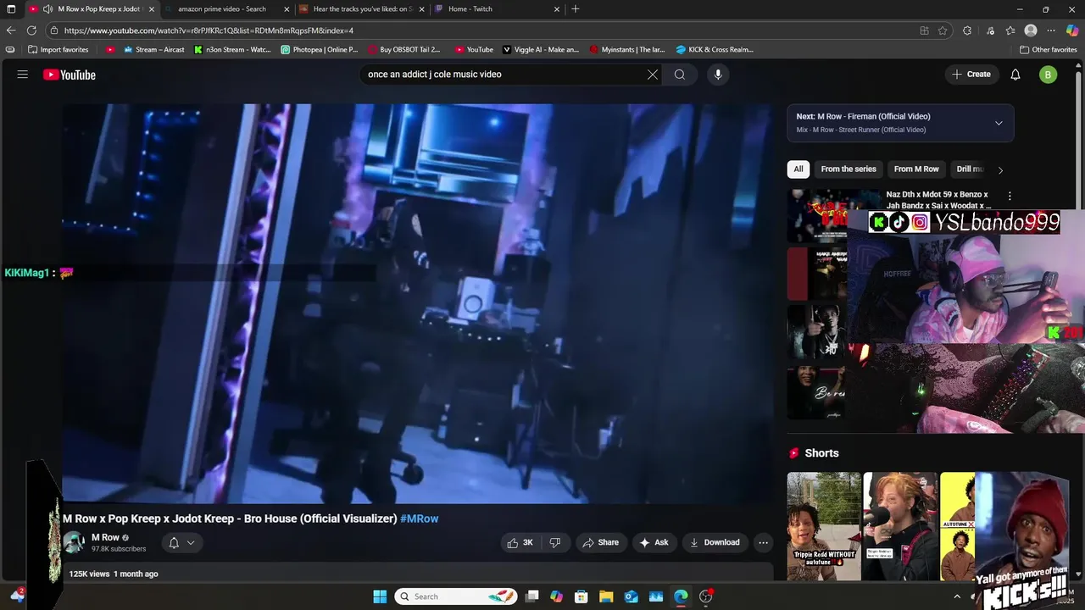The image size is (1085, 610).
Task: Clear the YouTube search box text
Action: pyautogui.click(x=653, y=75)
